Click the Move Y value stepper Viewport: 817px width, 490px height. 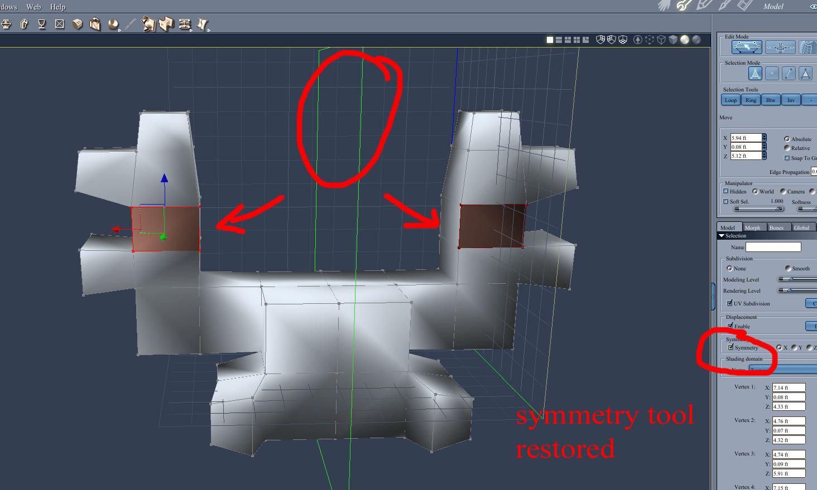click(x=764, y=147)
